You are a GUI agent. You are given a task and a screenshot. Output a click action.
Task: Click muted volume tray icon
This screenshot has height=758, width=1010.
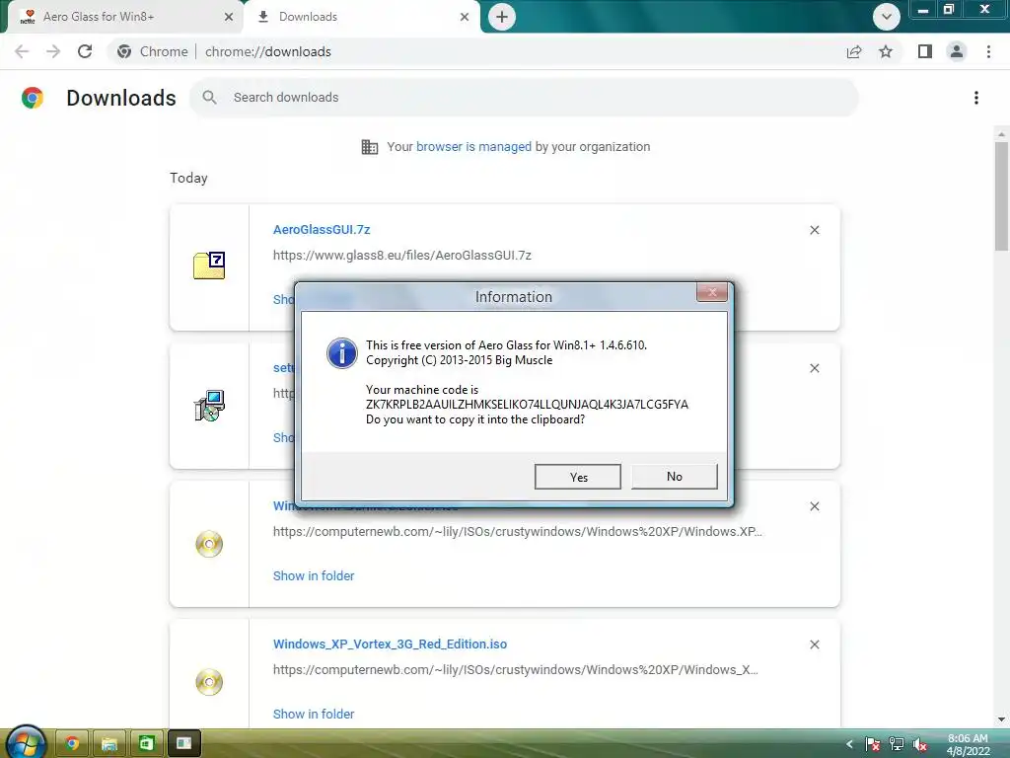click(919, 744)
